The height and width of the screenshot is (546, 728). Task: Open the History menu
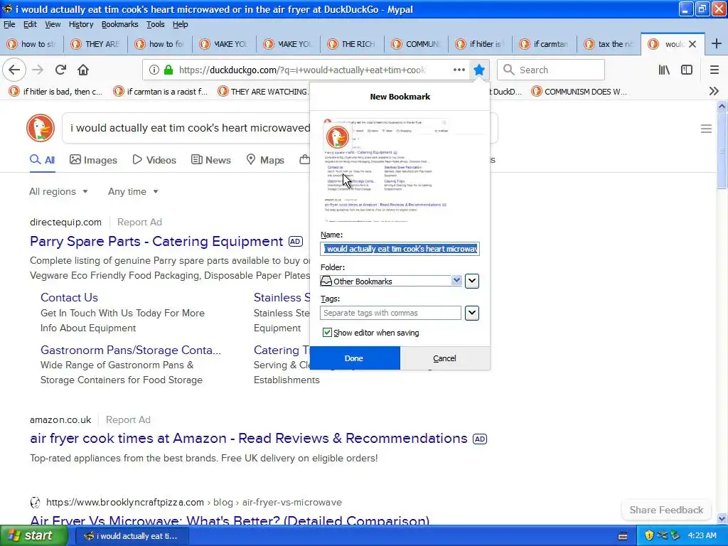point(81,24)
